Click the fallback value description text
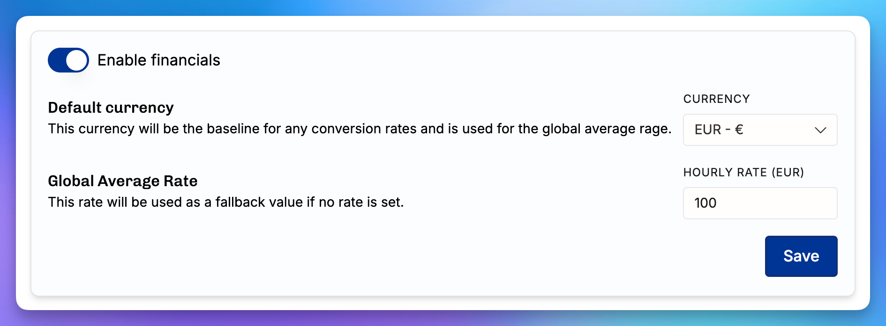 tap(225, 202)
